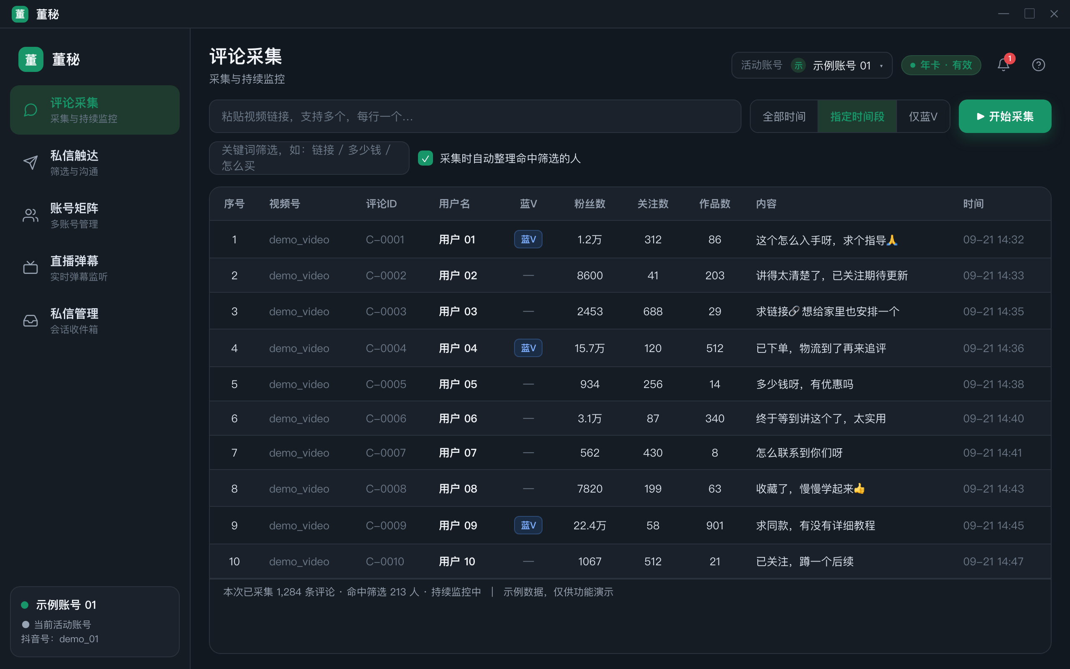This screenshot has height=669, width=1070.
Task: Click comment text 求链接 想给家里也安排一个
Action: 827,312
